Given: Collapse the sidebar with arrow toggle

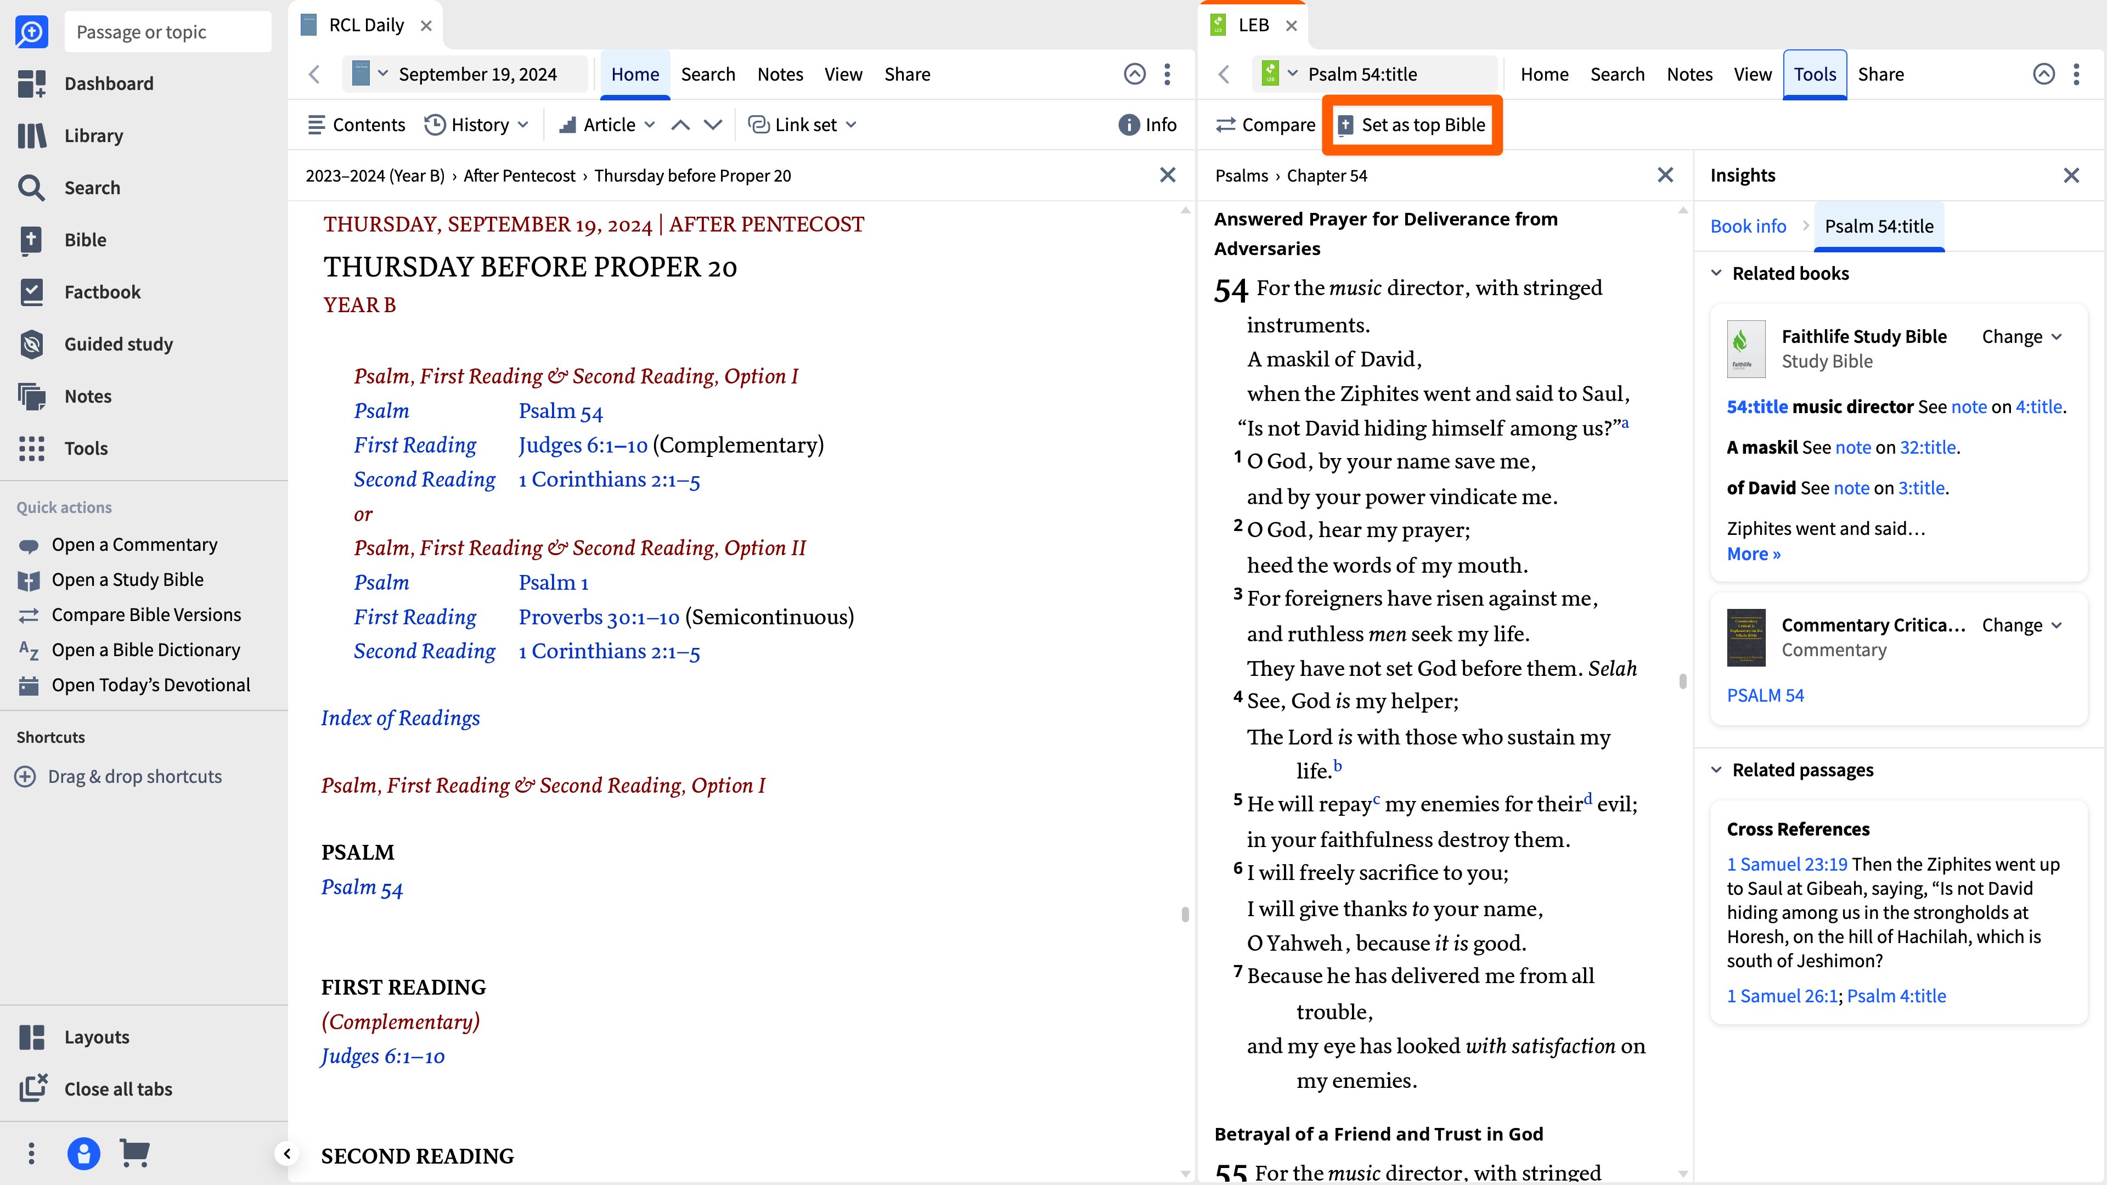Looking at the screenshot, I should [x=286, y=1154].
